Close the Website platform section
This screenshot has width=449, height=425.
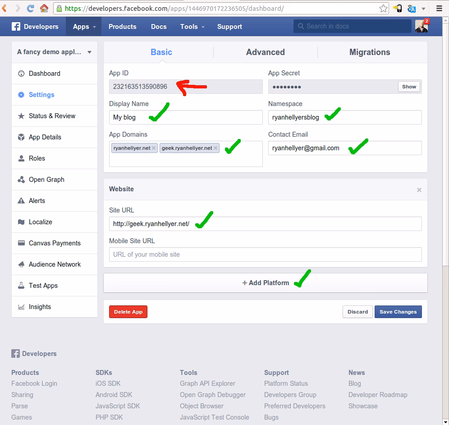(419, 190)
